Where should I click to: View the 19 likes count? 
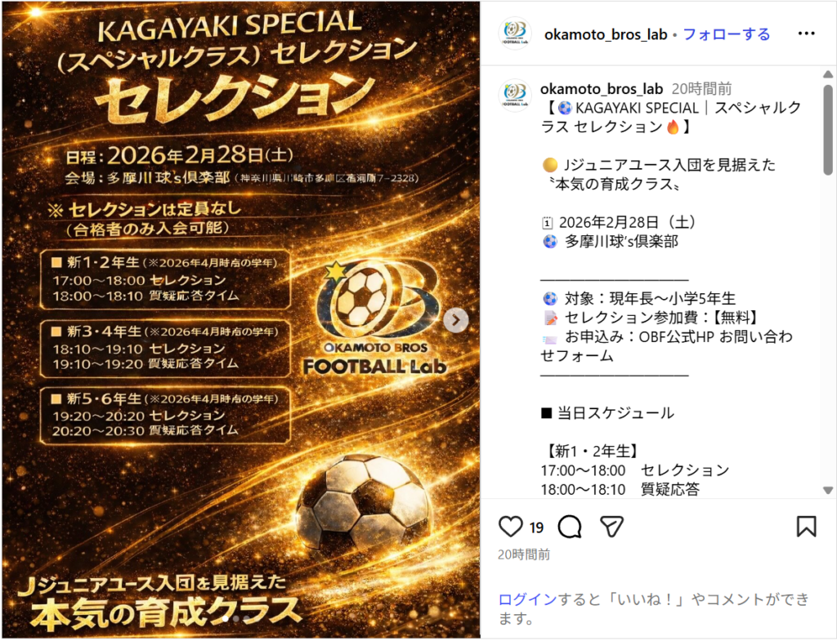[x=536, y=527]
